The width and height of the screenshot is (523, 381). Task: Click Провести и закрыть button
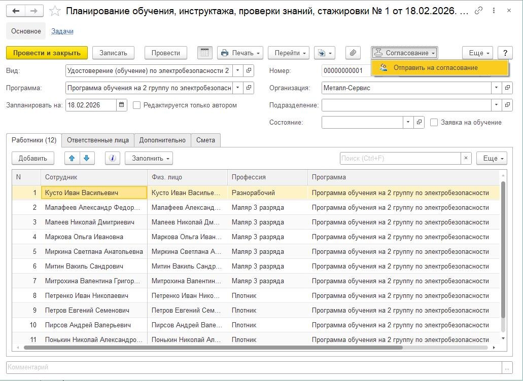tap(47, 53)
